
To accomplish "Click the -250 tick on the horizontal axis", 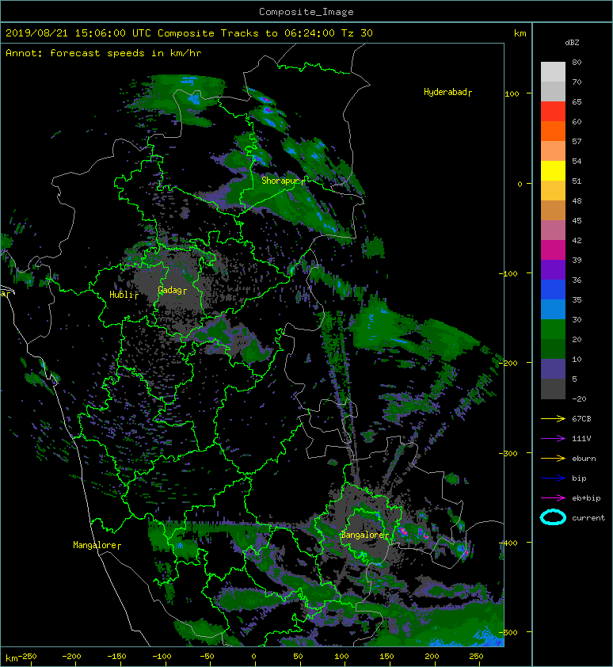I will (x=28, y=657).
